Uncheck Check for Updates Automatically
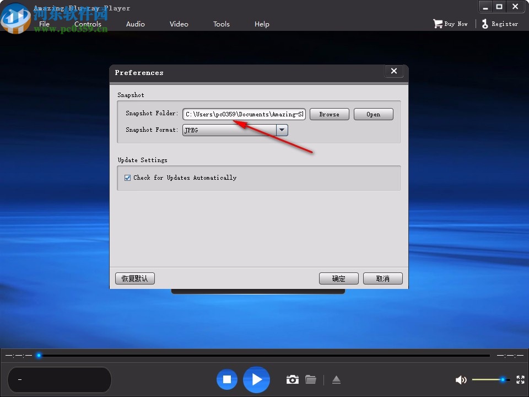Viewport: 529px width, 397px height. pyautogui.click(x=128, y=178)
